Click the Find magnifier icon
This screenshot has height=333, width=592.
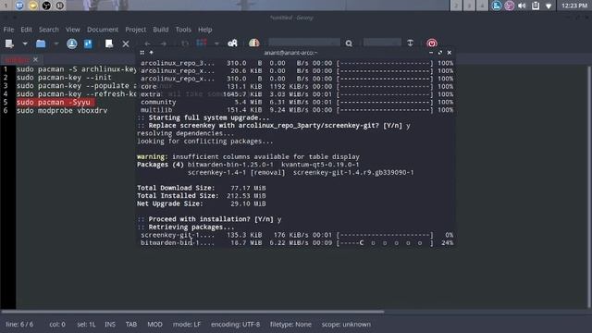point(349,43)
